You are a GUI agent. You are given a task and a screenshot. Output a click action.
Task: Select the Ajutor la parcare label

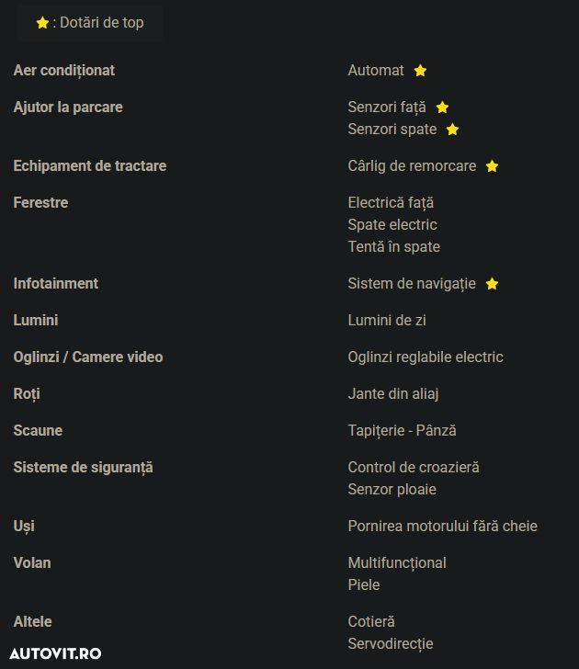point(68,108)
